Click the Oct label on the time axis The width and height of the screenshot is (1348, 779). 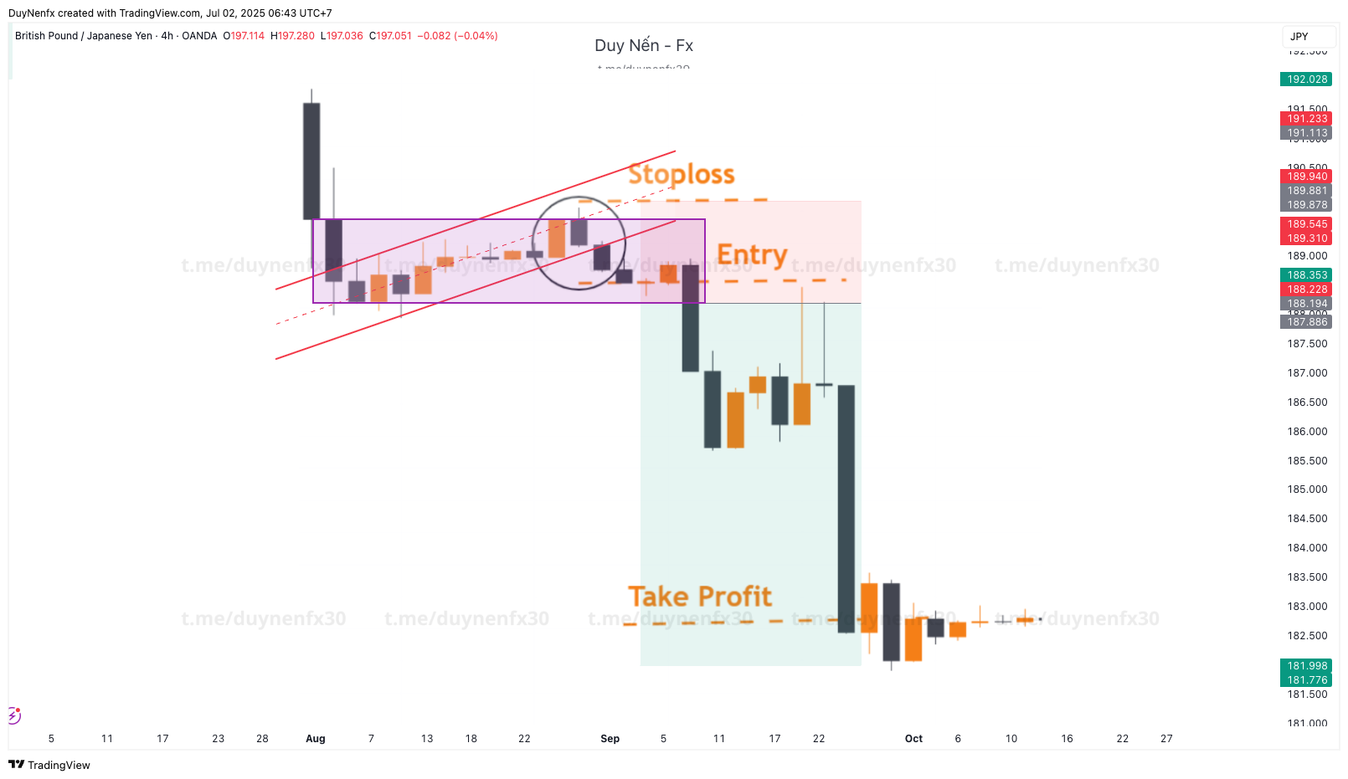point(913,739)
